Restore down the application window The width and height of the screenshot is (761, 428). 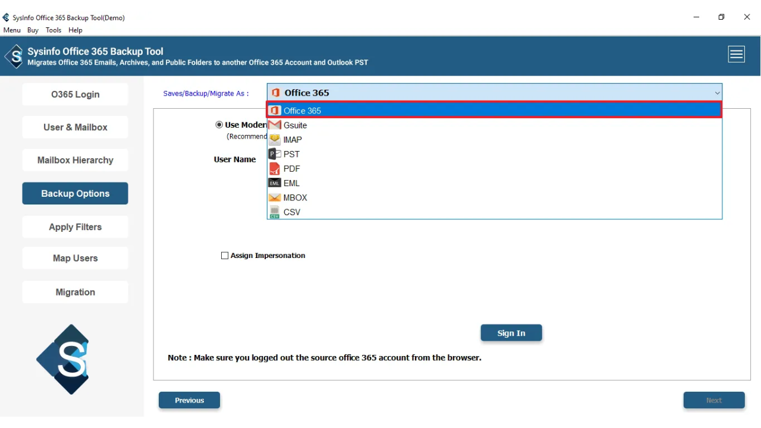721,17
